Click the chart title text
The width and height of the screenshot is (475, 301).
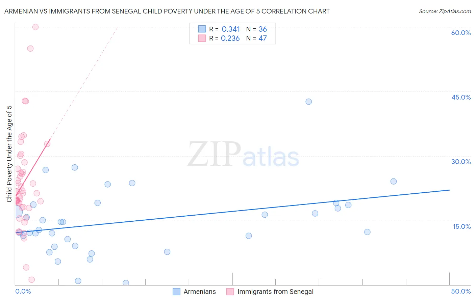click(167, 11)
